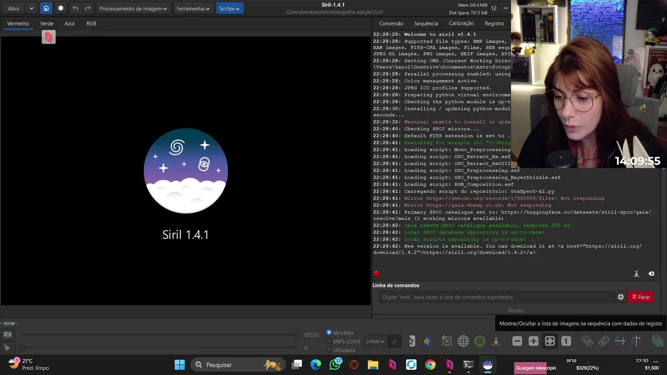The width and height of the screenshot is (667, 375).
Task: Open Conversão tab
Action: click(x=391, y=23)
